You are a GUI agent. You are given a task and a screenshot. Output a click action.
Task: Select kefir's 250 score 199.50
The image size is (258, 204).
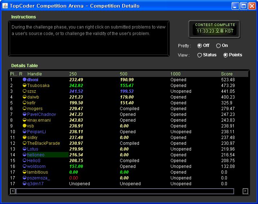coord(76,103)
